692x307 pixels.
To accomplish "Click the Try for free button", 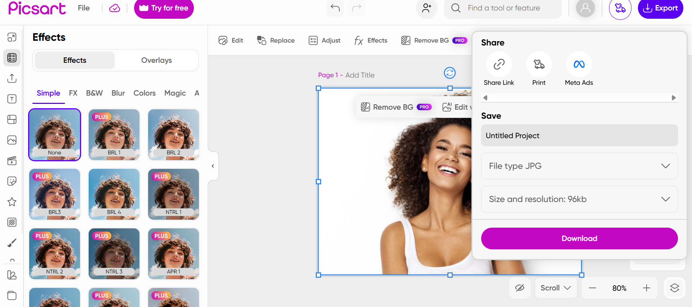I will tap(164, 8).
